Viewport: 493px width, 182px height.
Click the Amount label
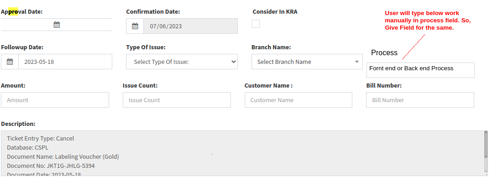13,85
